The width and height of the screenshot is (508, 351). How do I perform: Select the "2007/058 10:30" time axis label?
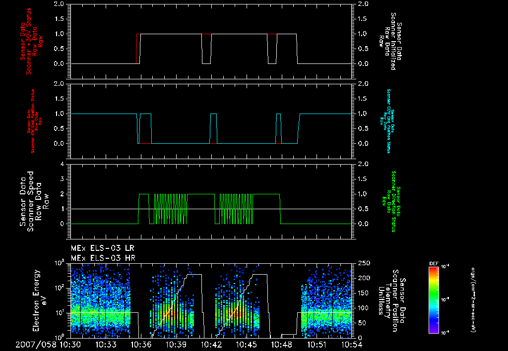point(48,345)
